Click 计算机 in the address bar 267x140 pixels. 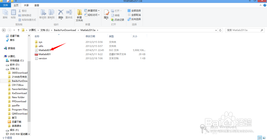[x=32, y=30]
